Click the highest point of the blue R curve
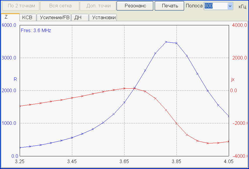Screen dimensions: 249x169 (166, 42)
